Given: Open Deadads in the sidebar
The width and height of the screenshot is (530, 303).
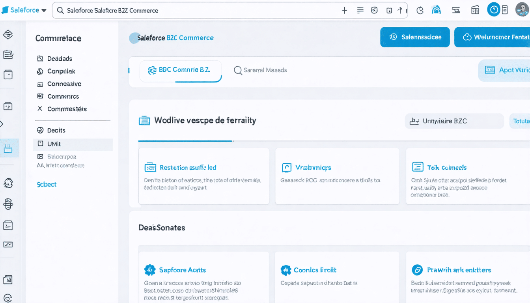Looking at the screenshot, I should pos(59,59).
